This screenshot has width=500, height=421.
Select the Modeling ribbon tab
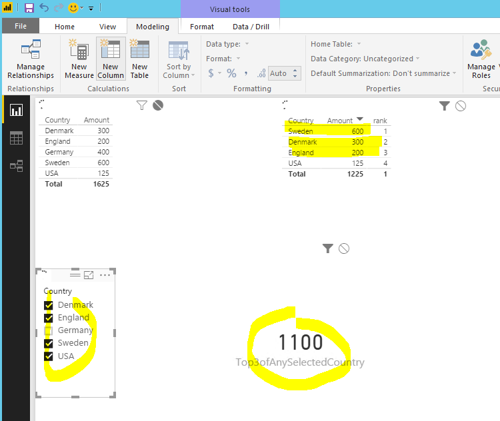pyautogui.click(x=153, y=27)
